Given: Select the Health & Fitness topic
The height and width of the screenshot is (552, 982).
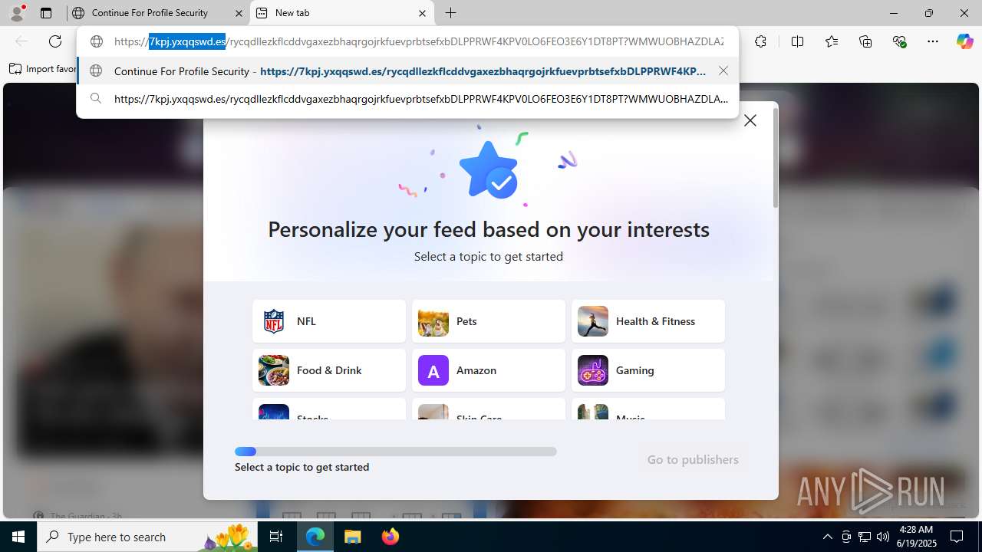Looking at the screenshot, I should click(x=648, y=321).
